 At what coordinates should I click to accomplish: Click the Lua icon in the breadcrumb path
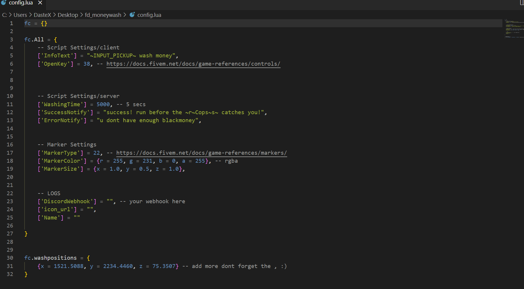coord(132,14)
